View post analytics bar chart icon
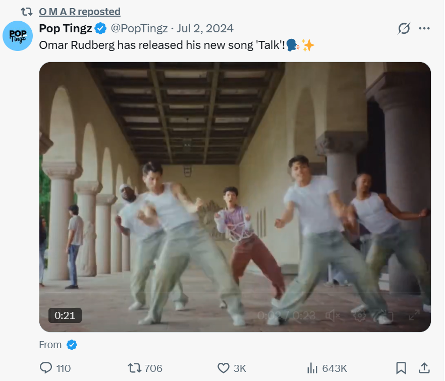This screenshot has width=445, height=381. click(x=312, y=368)
